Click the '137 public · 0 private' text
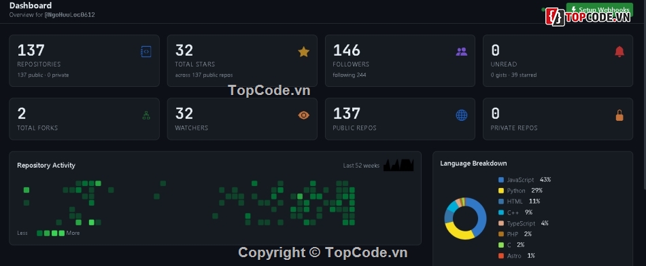Viewport: 646px width, 266px height. point(44,75)
